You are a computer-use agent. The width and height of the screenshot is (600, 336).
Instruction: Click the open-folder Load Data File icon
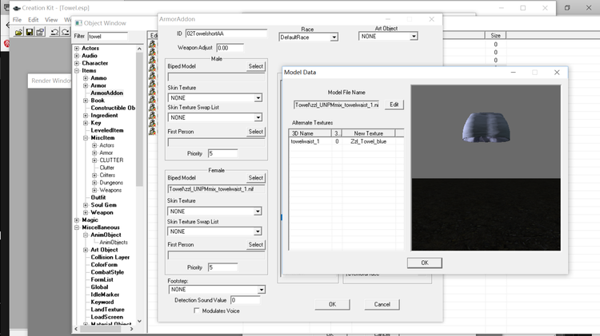tap(18, 32)
